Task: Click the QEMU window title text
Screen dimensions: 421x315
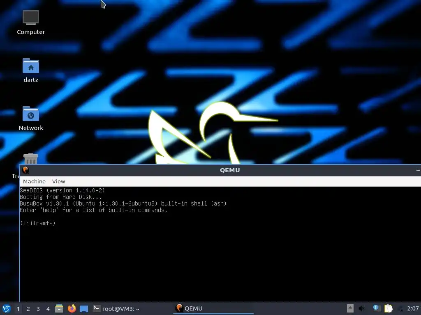Action: [x=230, y=170]
